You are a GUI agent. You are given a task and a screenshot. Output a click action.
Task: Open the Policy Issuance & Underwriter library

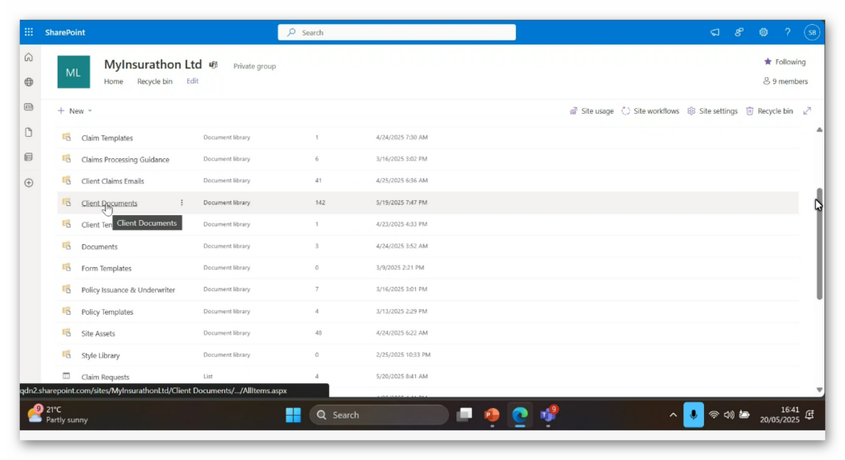(128, 290)
